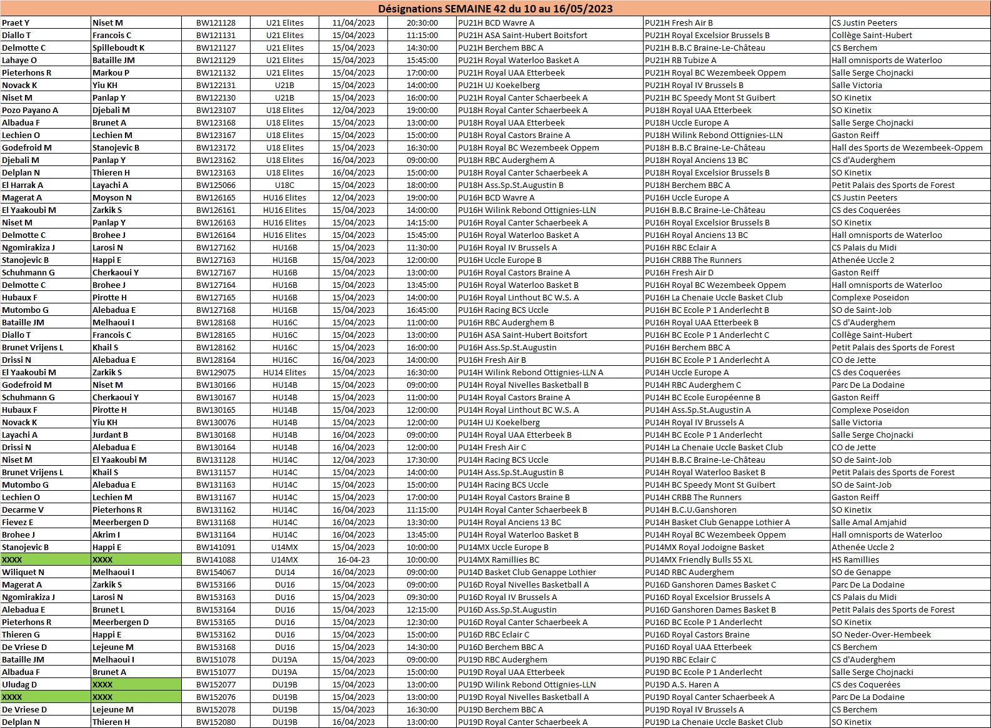Screen dimensions: 991x728
Task: Click match code BW154067
Action: (x=216, y=573)
